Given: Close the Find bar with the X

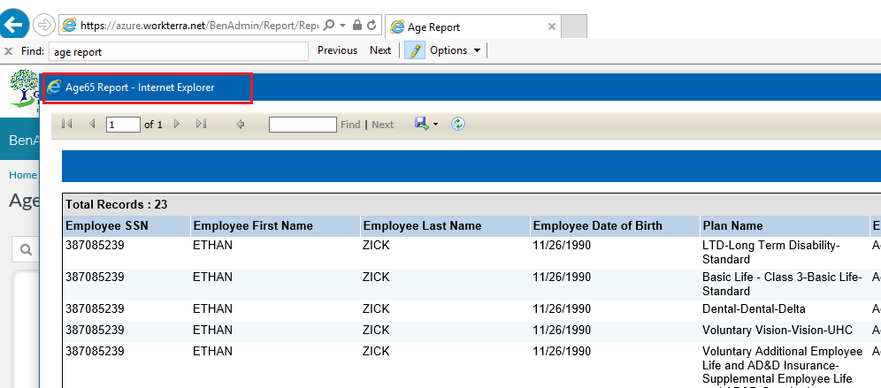Looking at the screenshot, I should click(8, 51).
